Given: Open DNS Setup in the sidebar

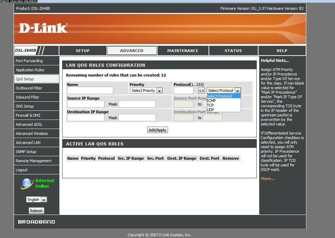Looking at the screenshot, I should click(x=37, y=106).
